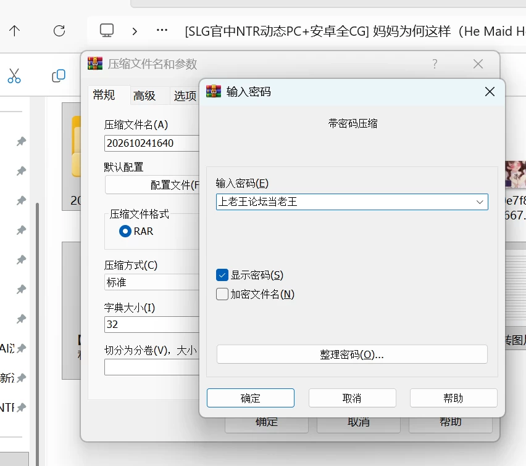Close the 压缩文件名和参数 dialog

coord(478,63)
